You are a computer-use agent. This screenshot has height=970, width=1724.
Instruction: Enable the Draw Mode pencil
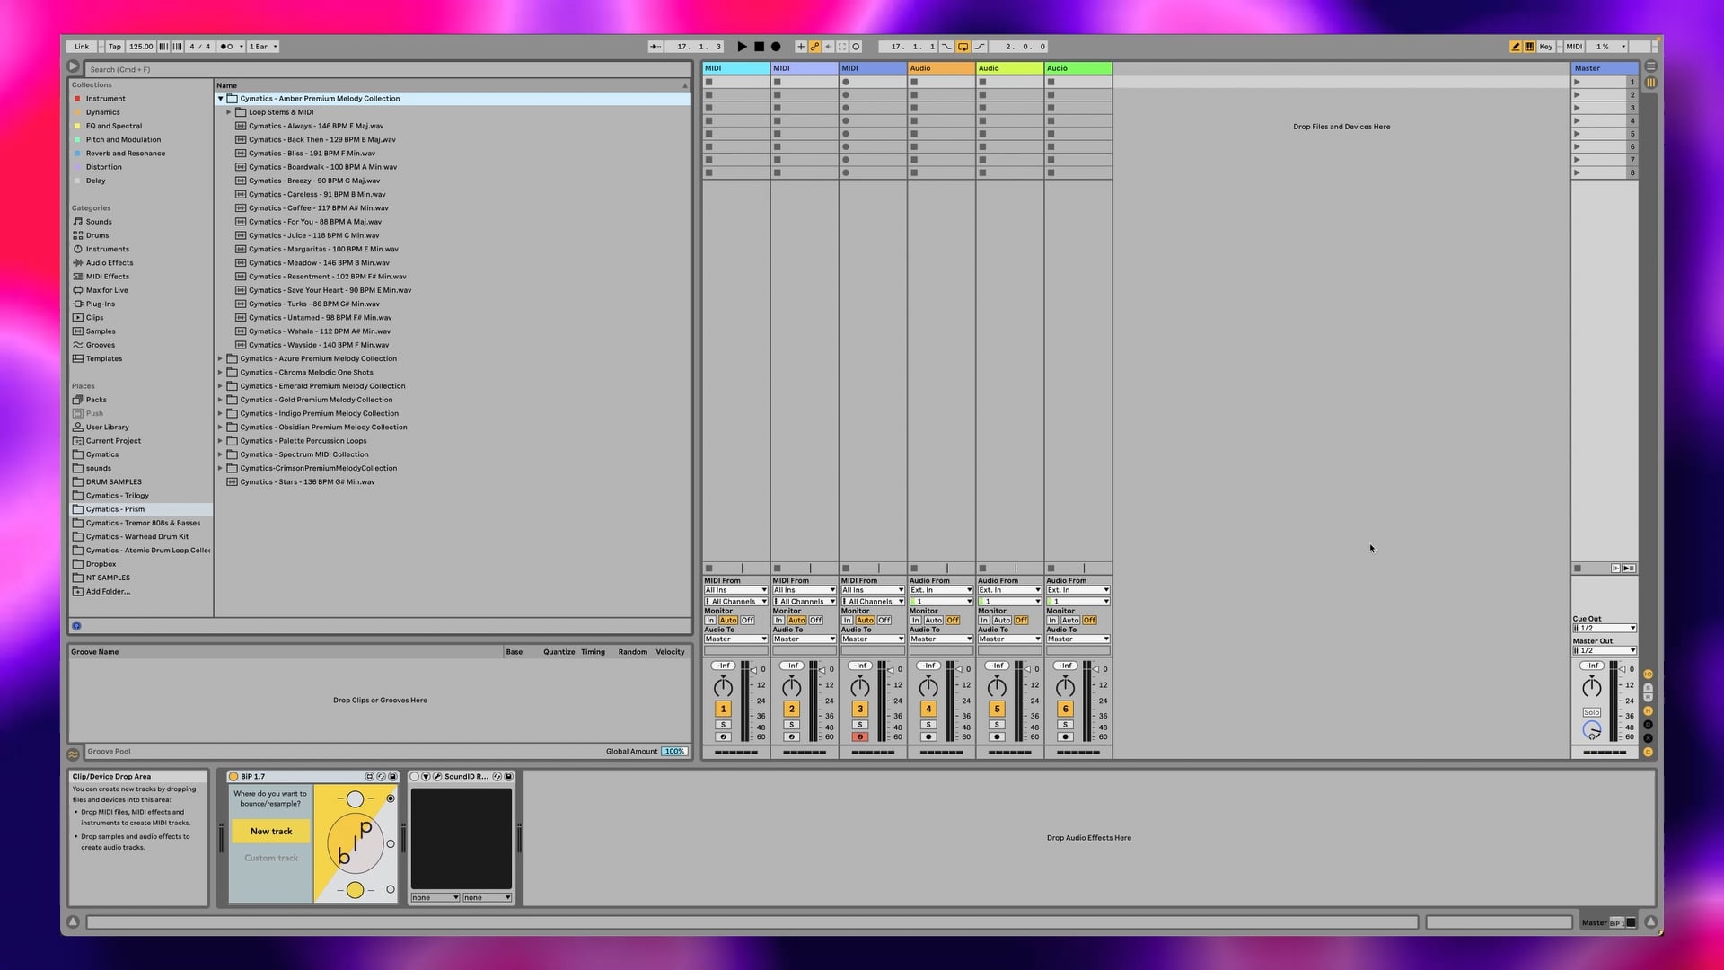point(1516,47)
